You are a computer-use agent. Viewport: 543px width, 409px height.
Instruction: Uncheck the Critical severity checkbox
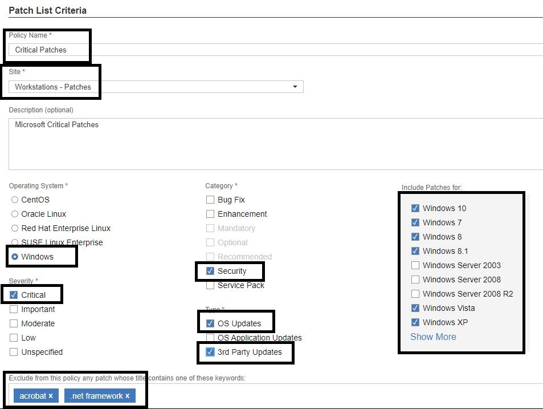click(x=13, y=294)
